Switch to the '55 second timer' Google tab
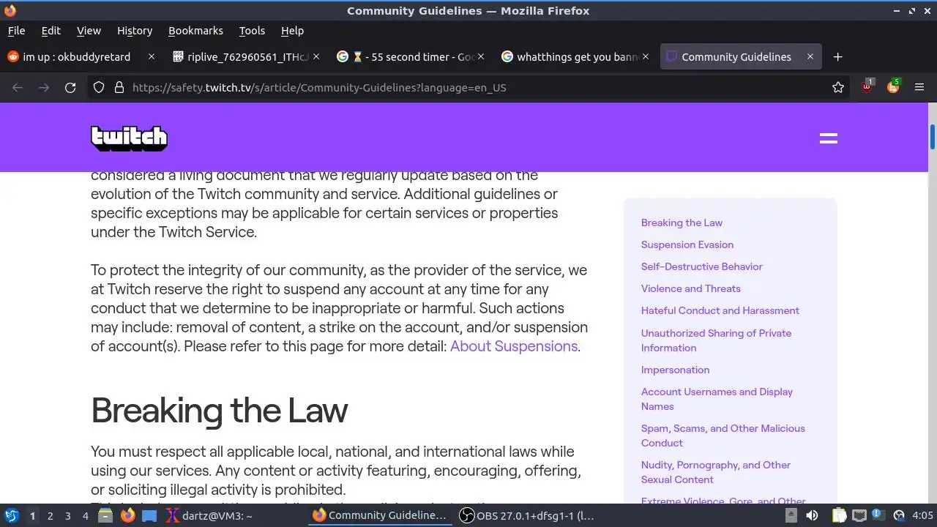Screen dimensions: 937x527 (410, 56)
